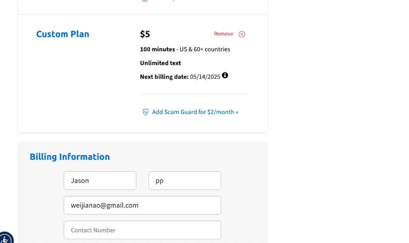This screenshot has width=409, height=243.
Task: Click the last name field containing pp
Action: (185, 181)
